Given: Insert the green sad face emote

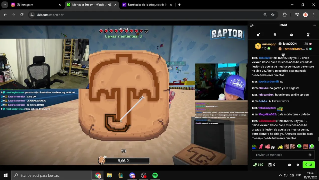Looking at the screenshot, I should 299,146.
